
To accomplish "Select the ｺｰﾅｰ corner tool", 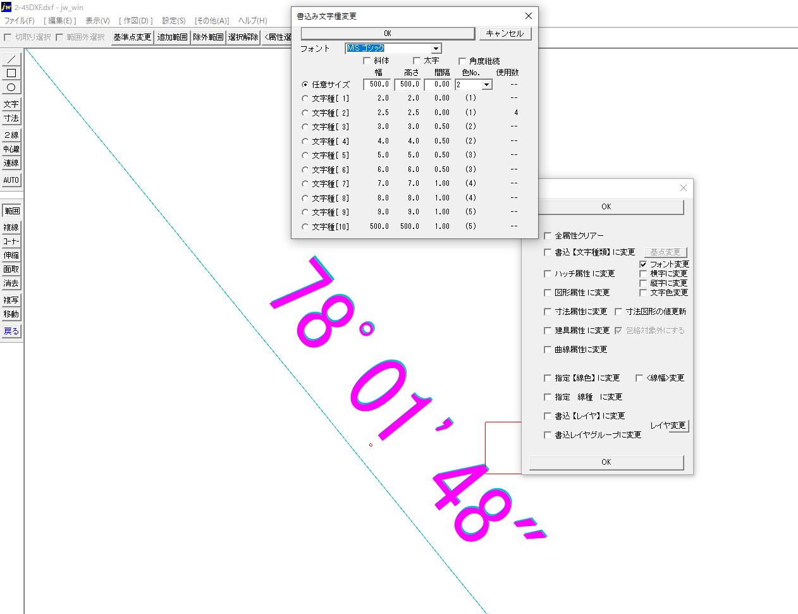I will [x=11, y=242].
